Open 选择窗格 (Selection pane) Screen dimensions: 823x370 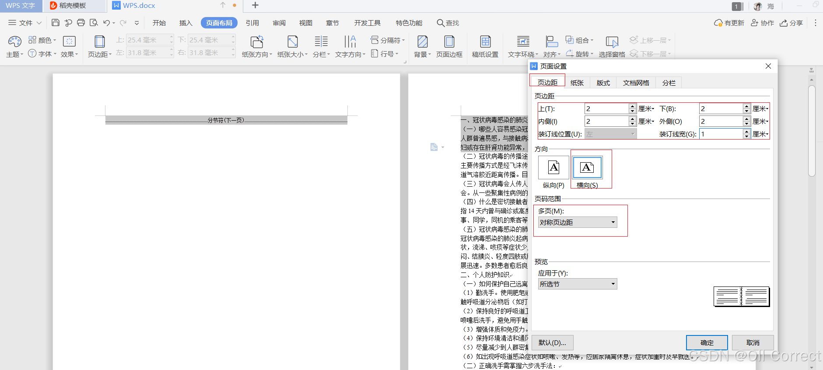[x=612, y=46]
